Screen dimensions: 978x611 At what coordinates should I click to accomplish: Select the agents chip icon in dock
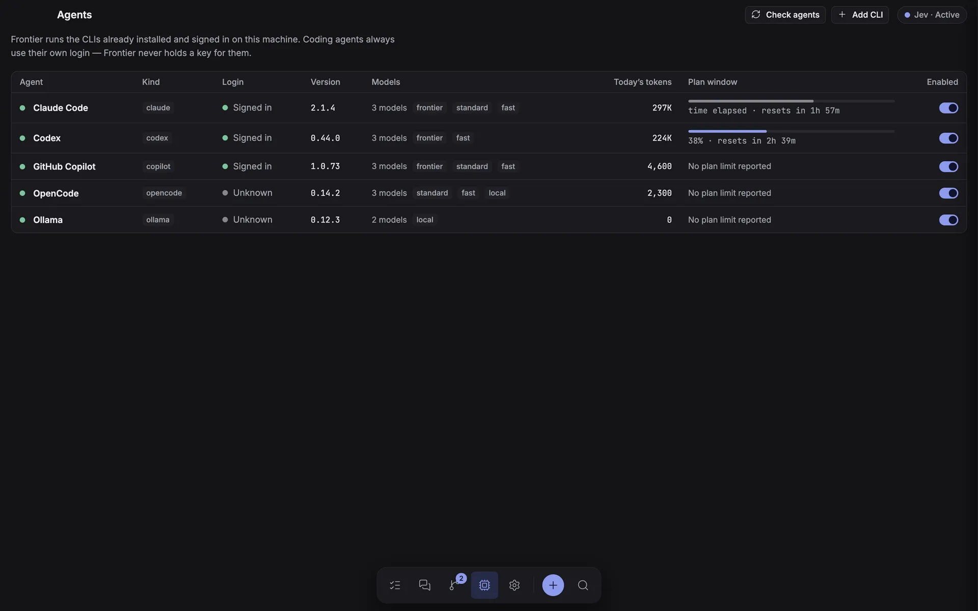(x=484, y=585)
